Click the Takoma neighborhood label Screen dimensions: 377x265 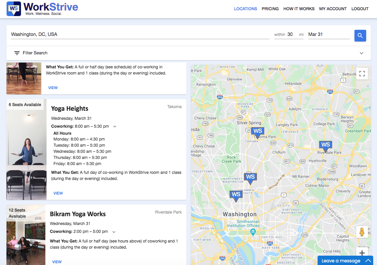click(174, 107)
